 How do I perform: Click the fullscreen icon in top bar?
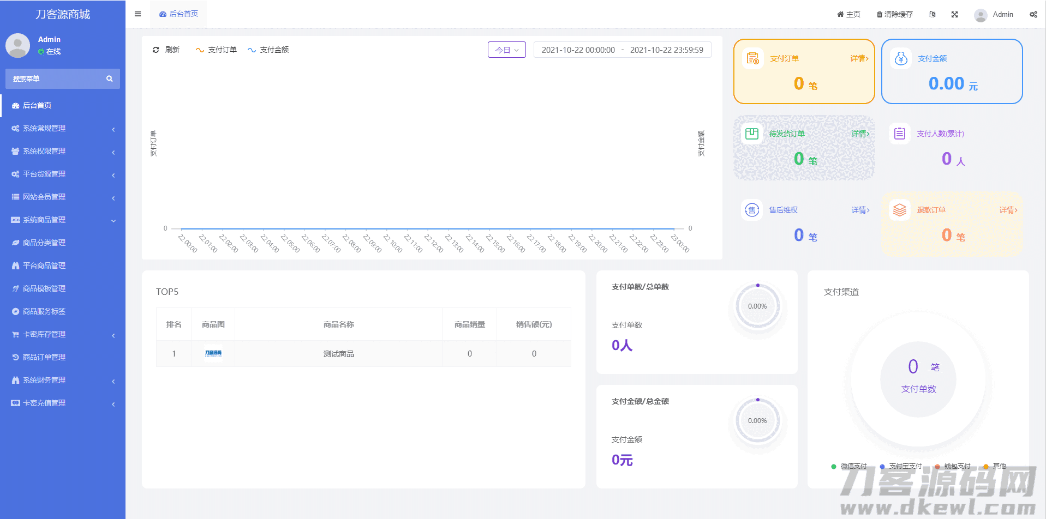pyautogui.click(x=954, y=15)
